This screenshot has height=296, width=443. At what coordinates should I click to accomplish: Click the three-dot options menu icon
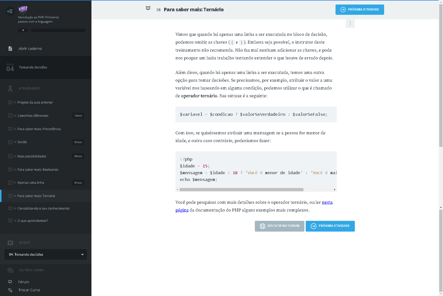350,23
